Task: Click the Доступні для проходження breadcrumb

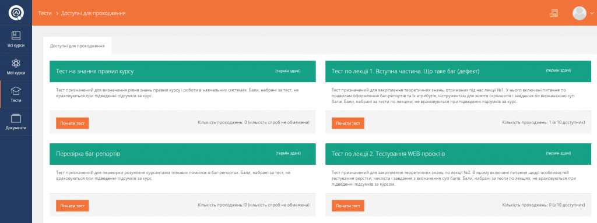Action: pos(93,13)
